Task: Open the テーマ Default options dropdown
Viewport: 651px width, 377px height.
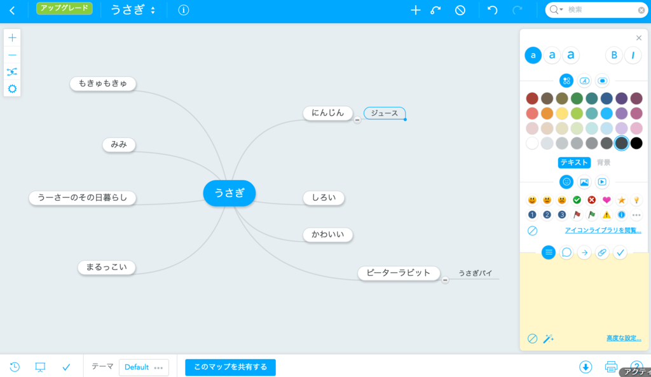Action: (157, 367)
